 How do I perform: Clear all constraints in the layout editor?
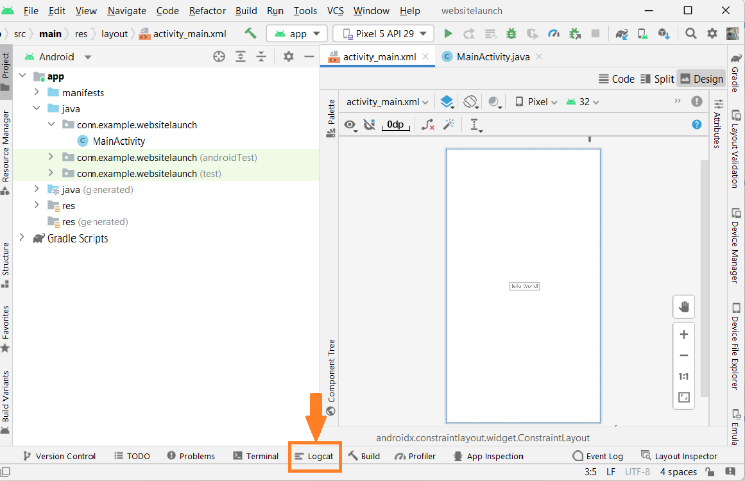pyautogui.click(x=427, y=124)
